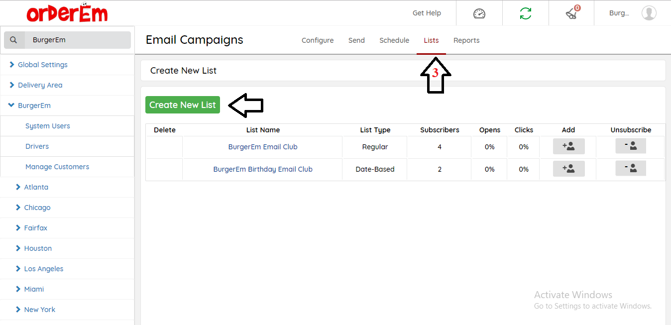Expand the Delivery Area section

tap(40, 85)
